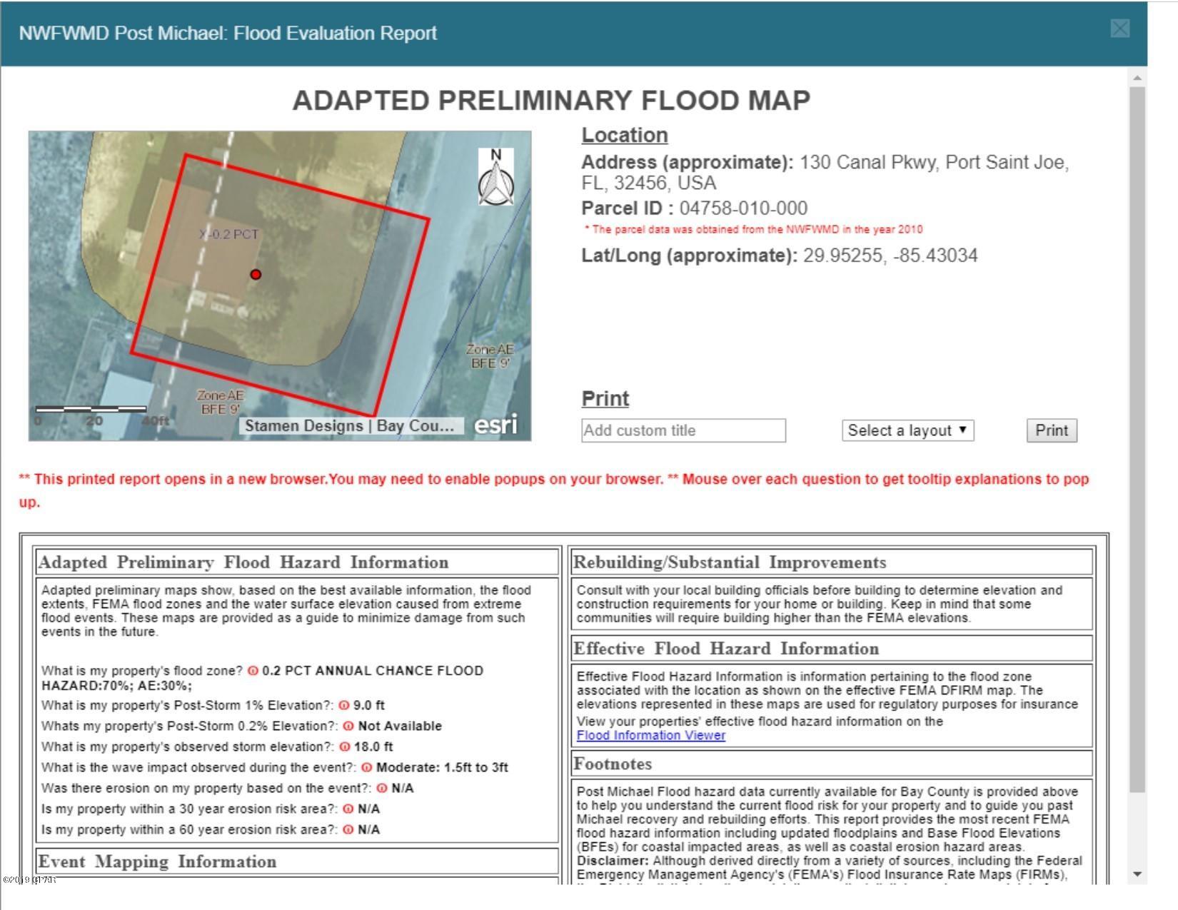The width and height of the screenshot is (1178, 910).
Task: Click info icon next to Post-Storm 0.2% Elevation
Action: click(348, 726)
